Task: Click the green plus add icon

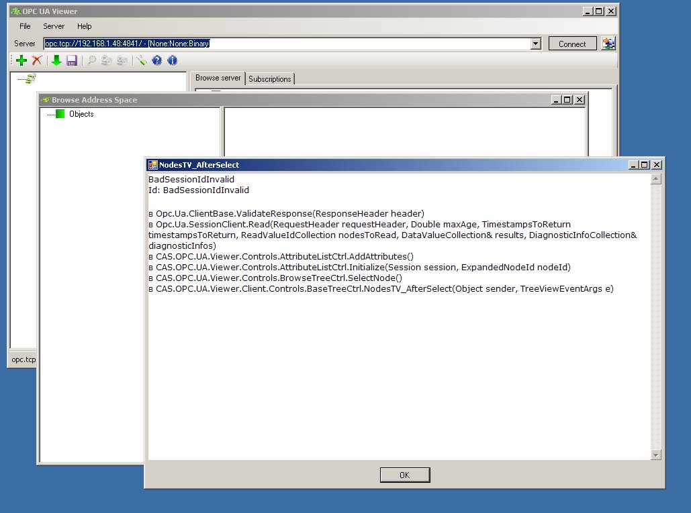Action: pos(21,60)
